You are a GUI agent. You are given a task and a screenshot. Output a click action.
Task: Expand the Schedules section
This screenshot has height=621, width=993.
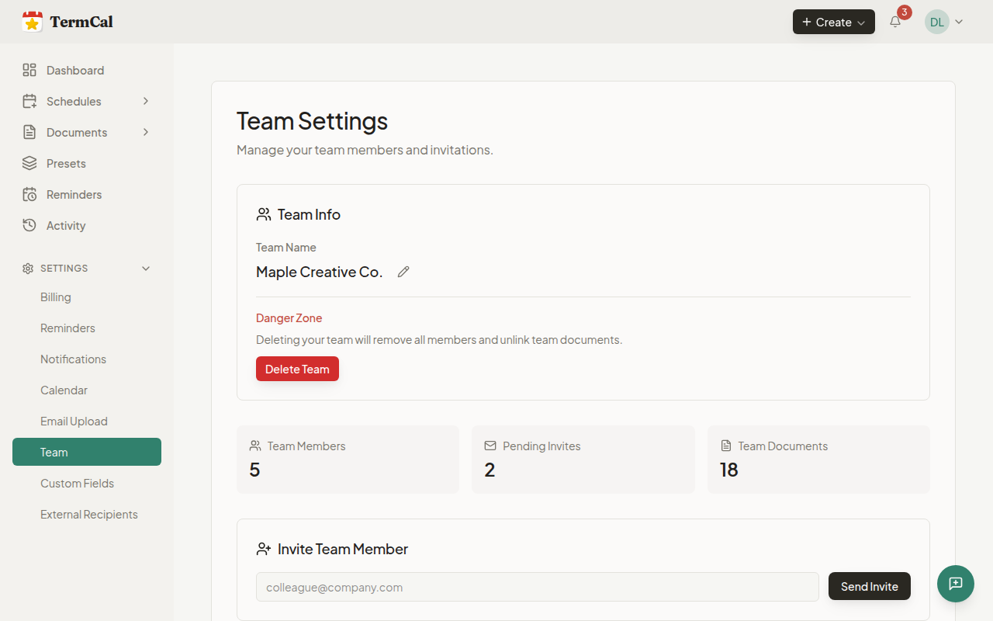point(146,101)
